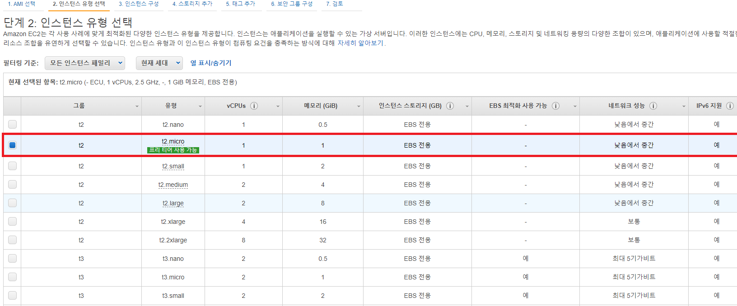The height and width of the screenshot is (306, 737).
Task: Open 자세히 알아보기 link
Action: 360,43
